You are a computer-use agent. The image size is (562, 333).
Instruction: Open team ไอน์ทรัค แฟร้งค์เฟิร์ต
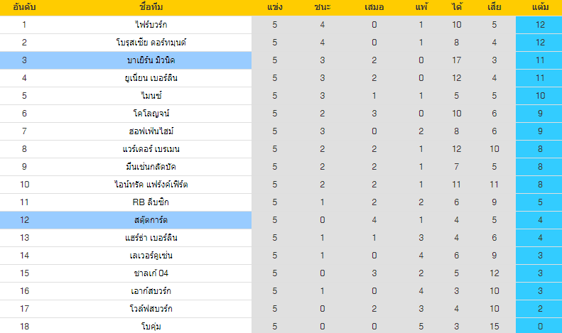[x=151, y=185]
